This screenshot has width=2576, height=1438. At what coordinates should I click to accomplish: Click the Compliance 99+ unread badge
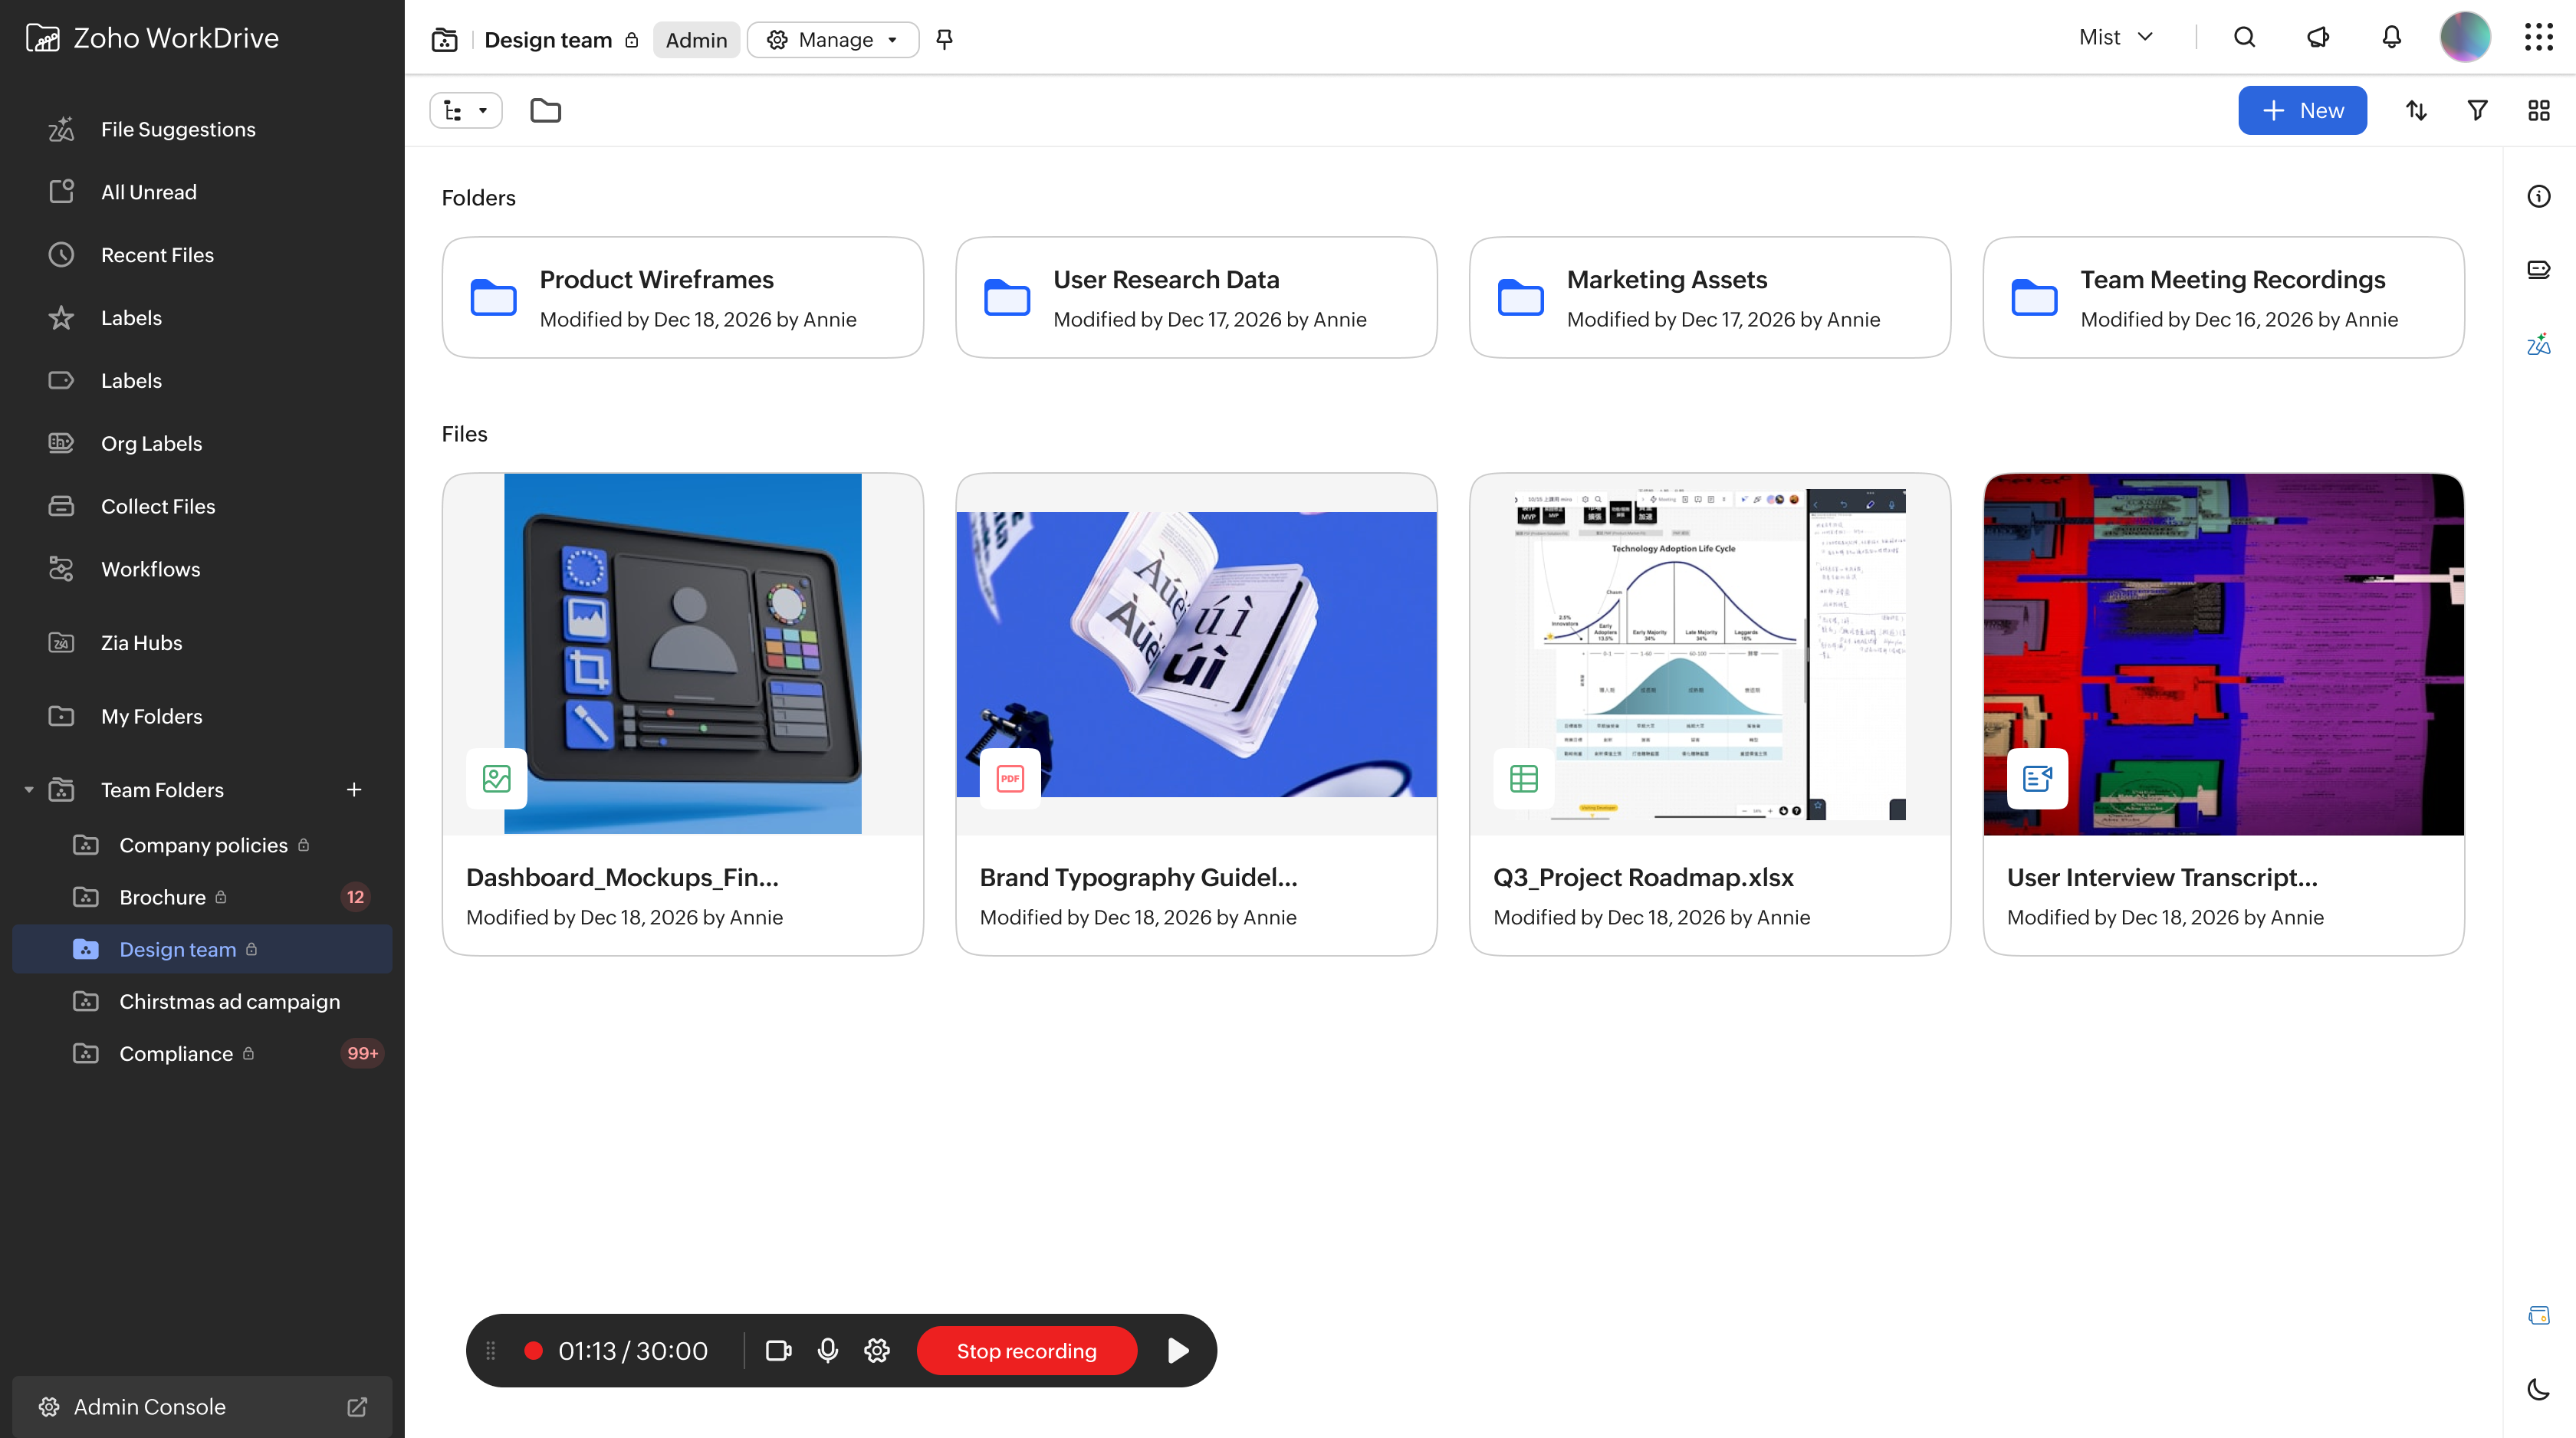pyautogui.click(x=362, y=1053)
